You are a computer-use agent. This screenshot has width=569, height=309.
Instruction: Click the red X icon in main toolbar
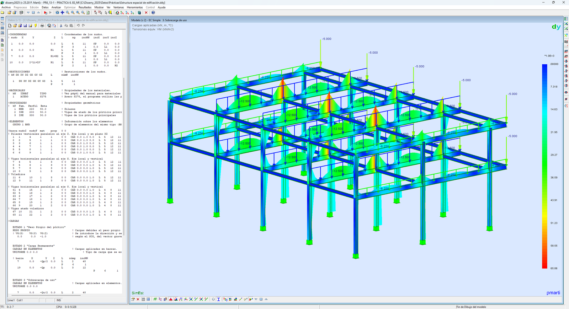click(146, 12)
